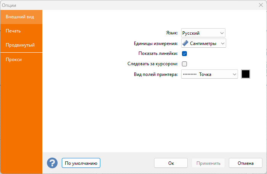Open the Продвинутый settings section
267x174 pixels.
pyautogui.click(x=21, y=45)
